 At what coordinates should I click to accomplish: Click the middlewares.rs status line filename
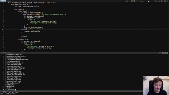click(6, 53)
